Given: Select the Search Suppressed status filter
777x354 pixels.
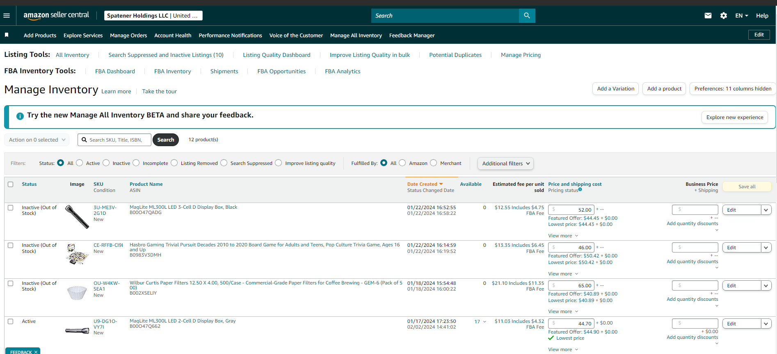Looking at the screenshot, I should pos(224,163).
